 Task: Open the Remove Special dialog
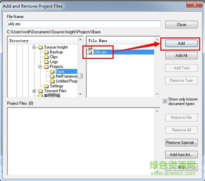click(x=181, y=142)
